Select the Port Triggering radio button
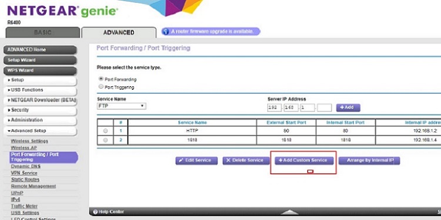The height and width of the screenshot is (220, 441). click(101, 87)
